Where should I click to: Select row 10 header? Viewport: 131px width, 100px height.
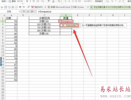(x=3, y=46)
